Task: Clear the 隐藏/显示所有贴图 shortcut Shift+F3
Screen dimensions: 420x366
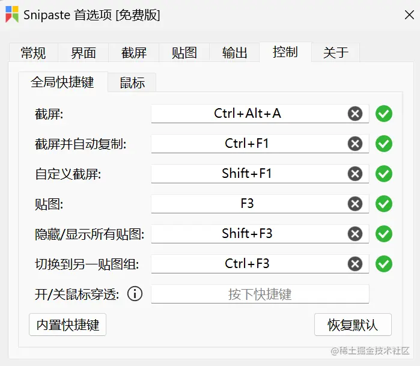Action: [x=355, y=234]
